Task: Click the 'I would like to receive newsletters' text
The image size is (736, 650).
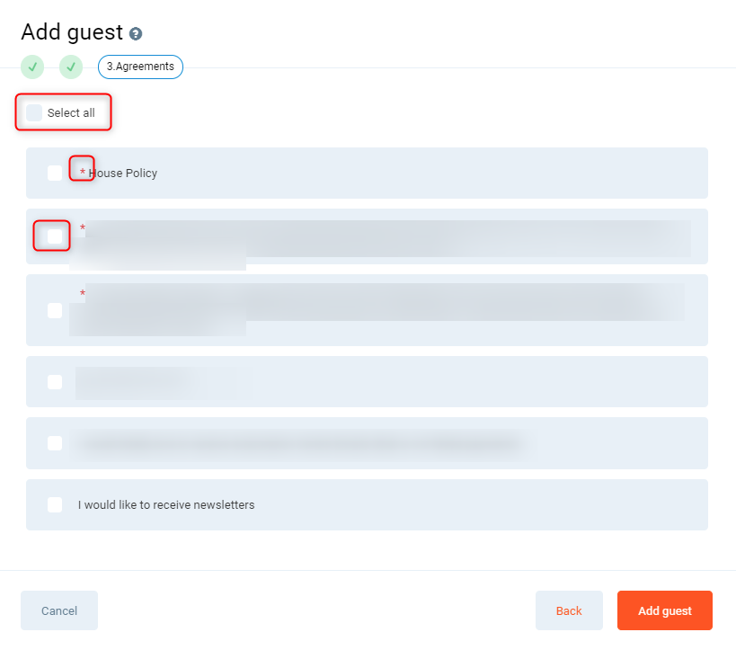Action: [166, 504]
